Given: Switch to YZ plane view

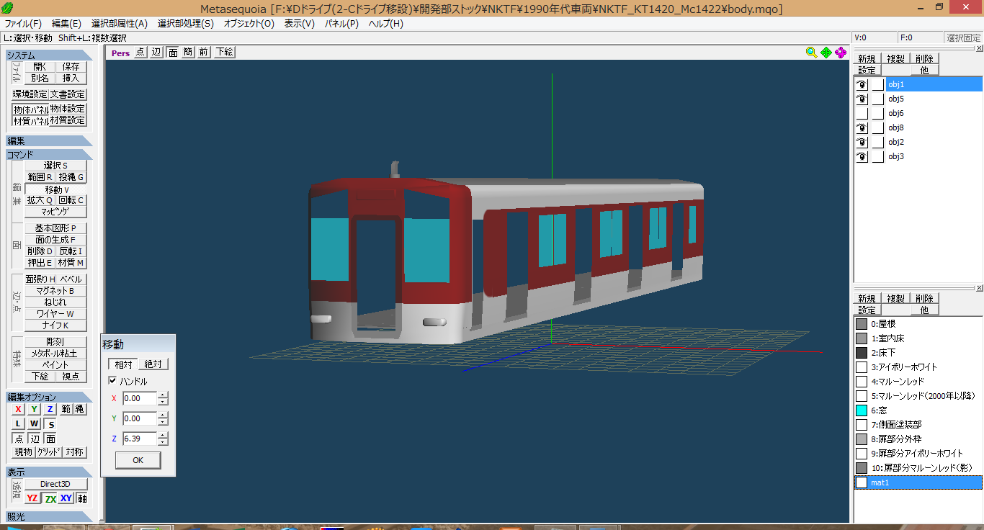Looking at the screenshot, I should 32,498.
